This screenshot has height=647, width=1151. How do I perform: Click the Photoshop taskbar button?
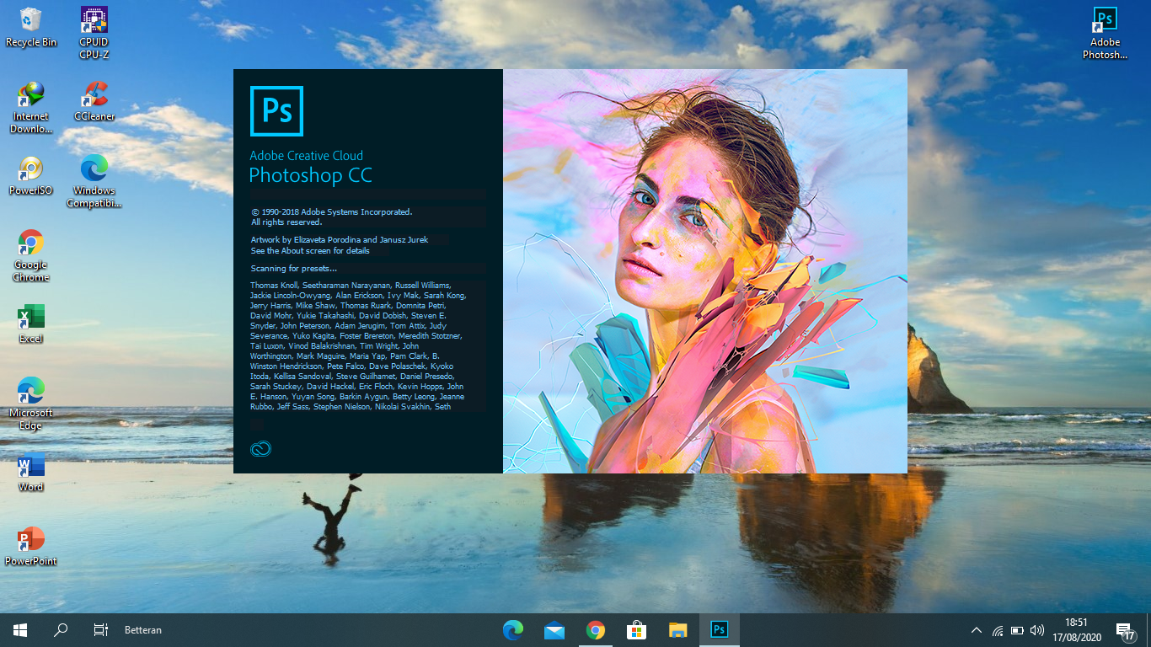pos(720,629)
